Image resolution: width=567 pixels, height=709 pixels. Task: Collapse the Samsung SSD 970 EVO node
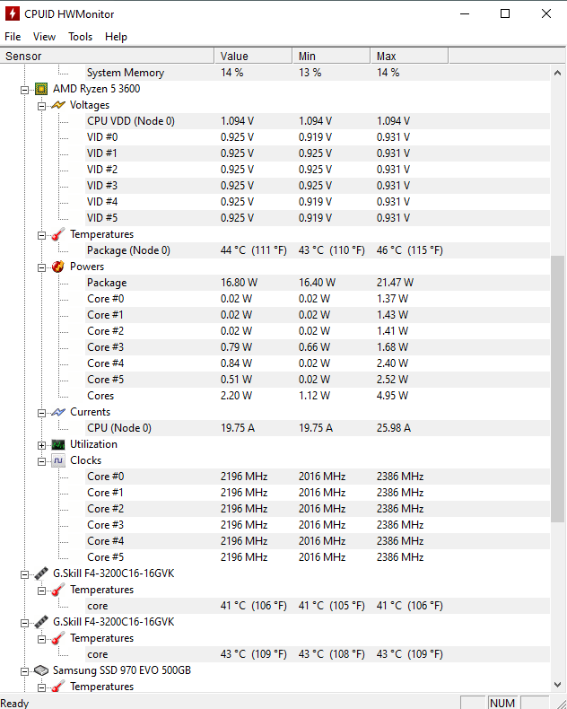tap(24, 671)
